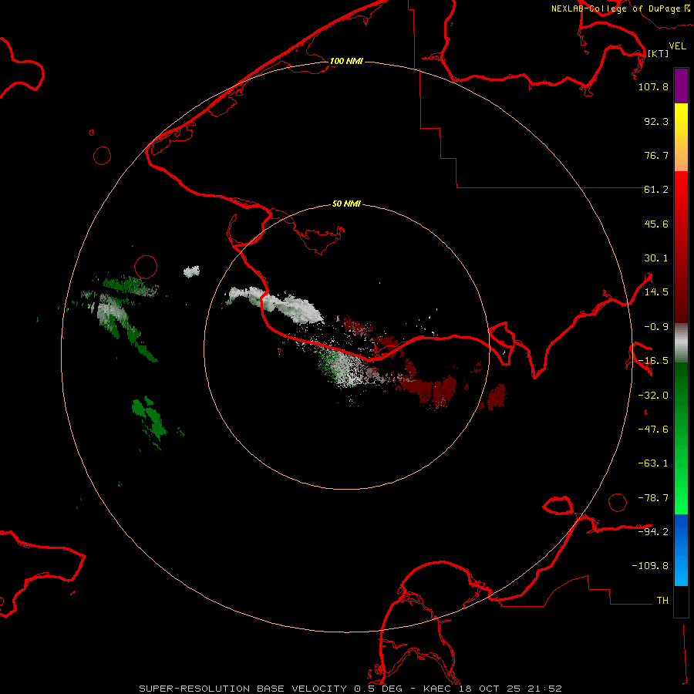Click the -109.8 velocity scale value
This screenshot has width=694, height=694.
[x=650, y=566]
